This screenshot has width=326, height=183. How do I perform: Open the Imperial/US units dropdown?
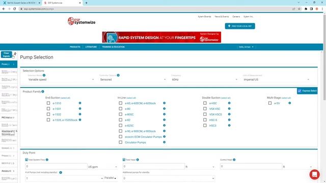pos(276,80)
